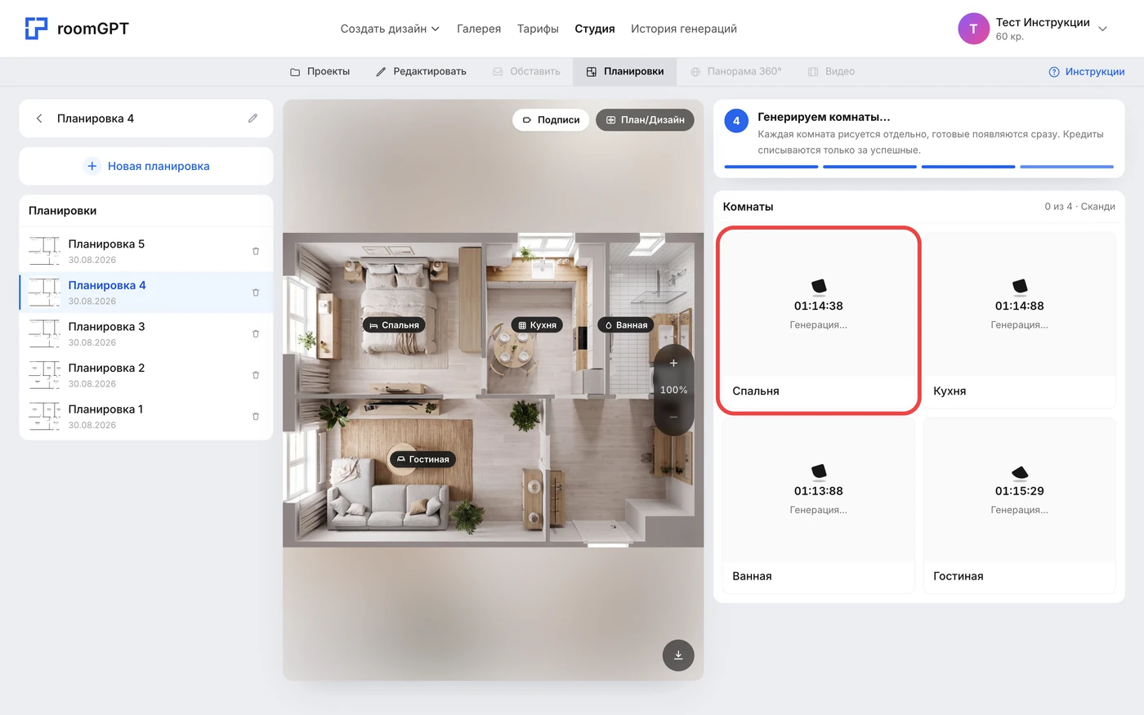Open the Студия menu item

pos(595,29)
